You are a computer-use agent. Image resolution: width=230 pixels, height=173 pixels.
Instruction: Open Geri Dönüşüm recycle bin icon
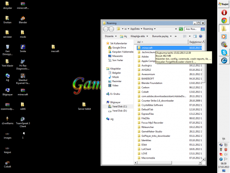point(7,50)
